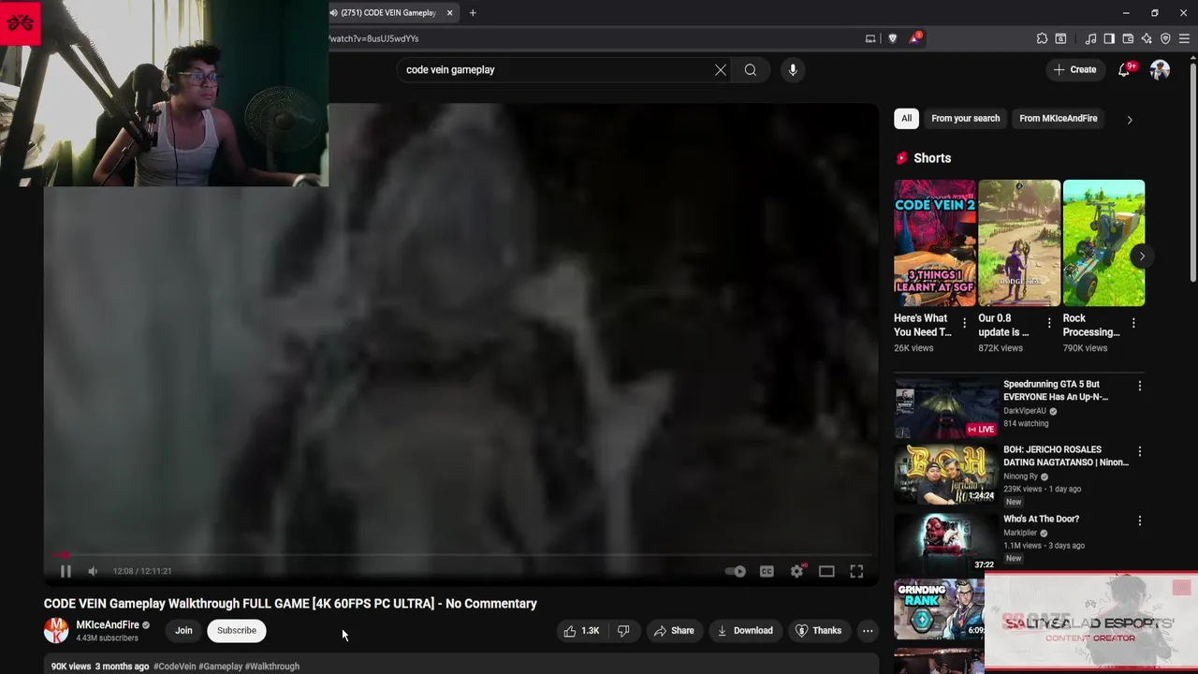1198x674 pixels.
Task: Open MKIceAndFire channel name link
Action: tap(108, 625)
